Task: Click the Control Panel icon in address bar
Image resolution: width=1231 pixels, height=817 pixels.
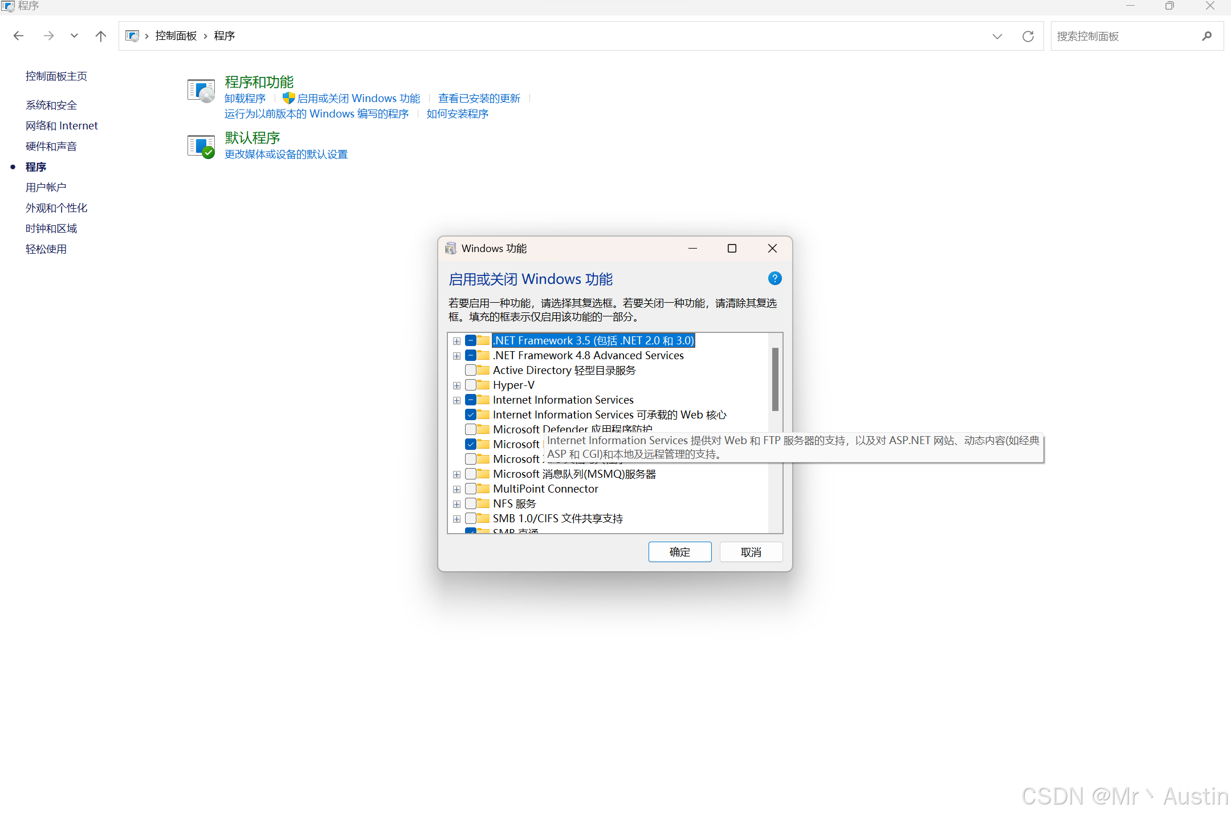Action: [132, 36]
